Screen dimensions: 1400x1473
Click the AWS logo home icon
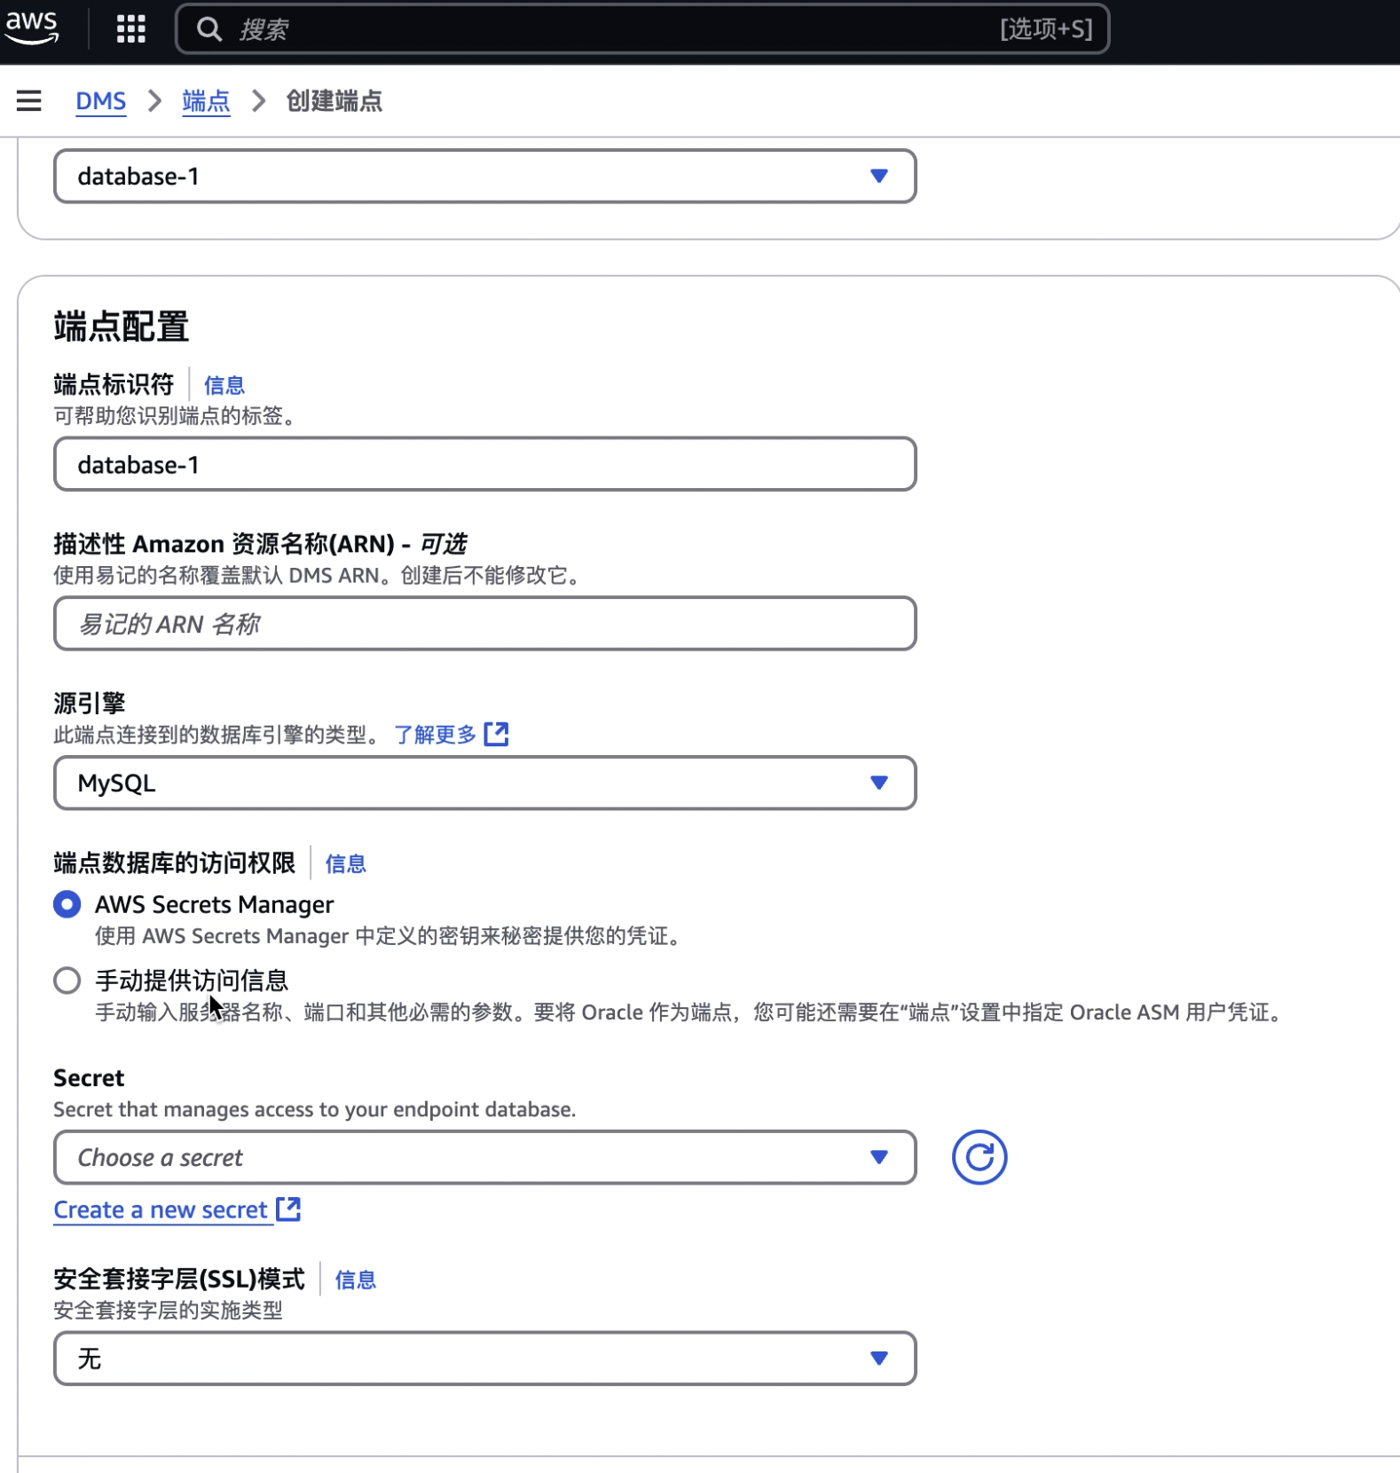pyautogui.click(x=32, y=28)
